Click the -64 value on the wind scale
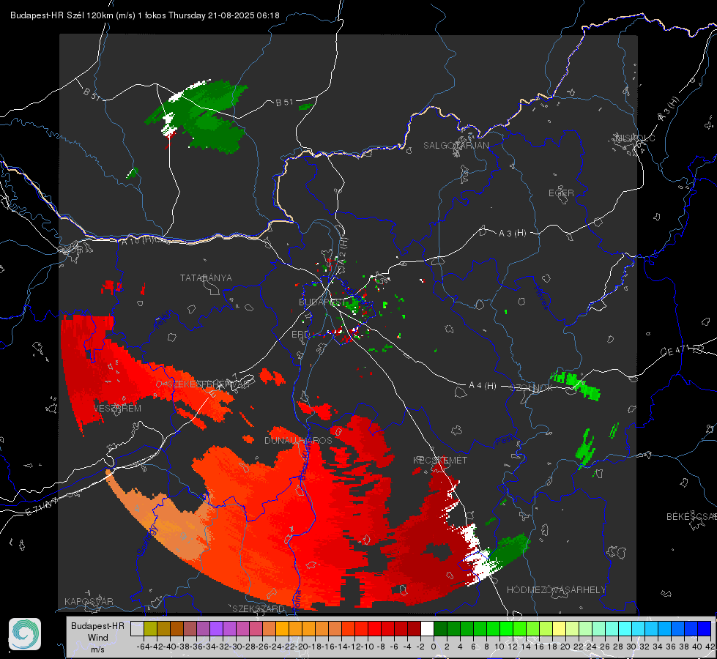Image resolution: width=717 pixels, height=659 pixels. coord(144,647)
